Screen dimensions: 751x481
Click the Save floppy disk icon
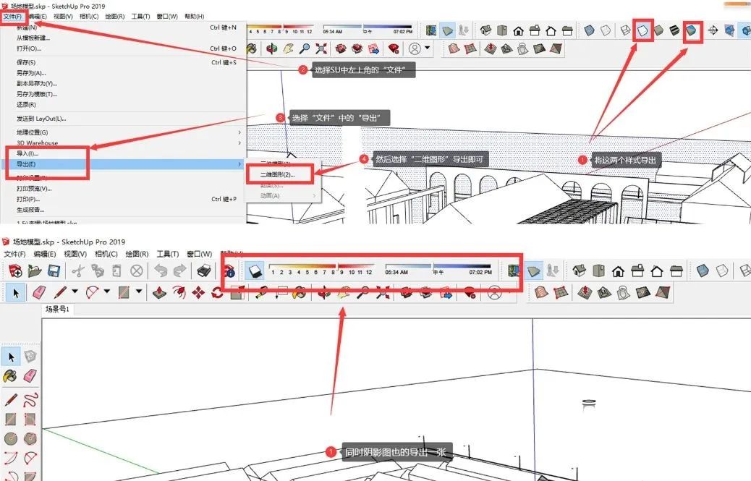tap(54, 271)
